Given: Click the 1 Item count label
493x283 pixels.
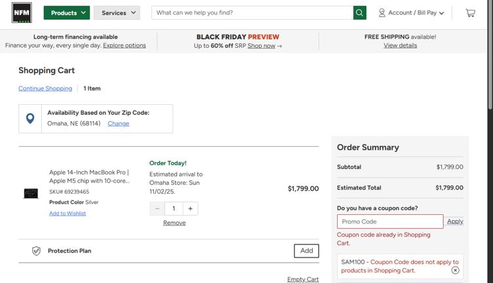Looking at the screenshot, I should click(92, 88).
